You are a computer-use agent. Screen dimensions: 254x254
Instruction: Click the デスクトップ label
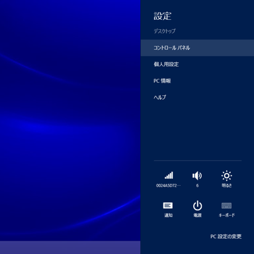tap(165, 31)
